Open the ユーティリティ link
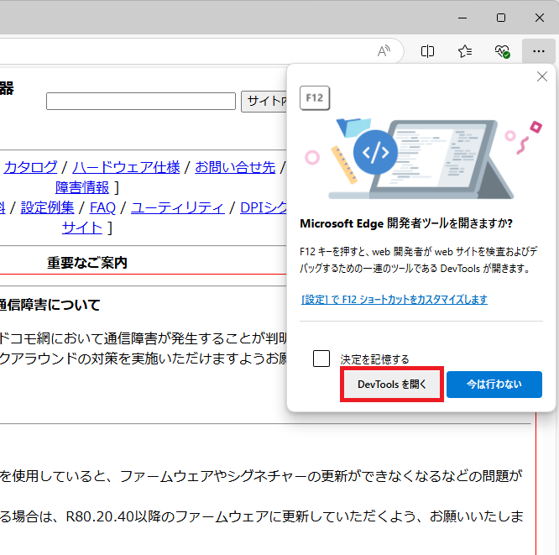Viewport: 559px width, 555px height. click(x=177, y=207)
